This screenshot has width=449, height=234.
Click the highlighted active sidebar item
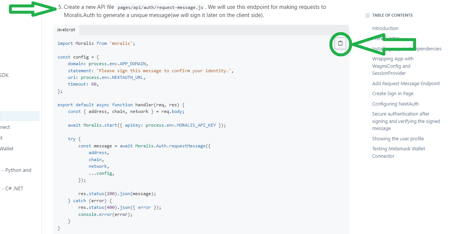tap(20, 116)
